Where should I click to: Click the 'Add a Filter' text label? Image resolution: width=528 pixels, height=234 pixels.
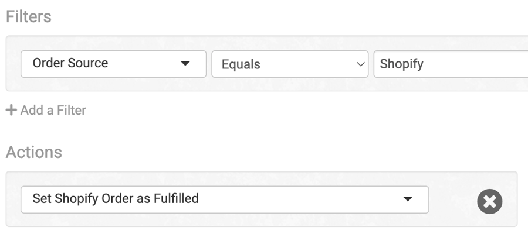coord(53,110)
